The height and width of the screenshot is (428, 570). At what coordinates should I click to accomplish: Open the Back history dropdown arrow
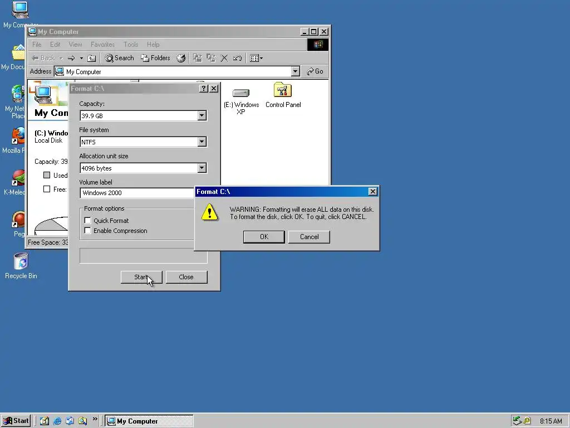[x=61, y=58]
